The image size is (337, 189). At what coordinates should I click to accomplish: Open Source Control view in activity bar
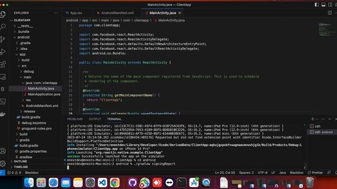[x=3, y=39]
